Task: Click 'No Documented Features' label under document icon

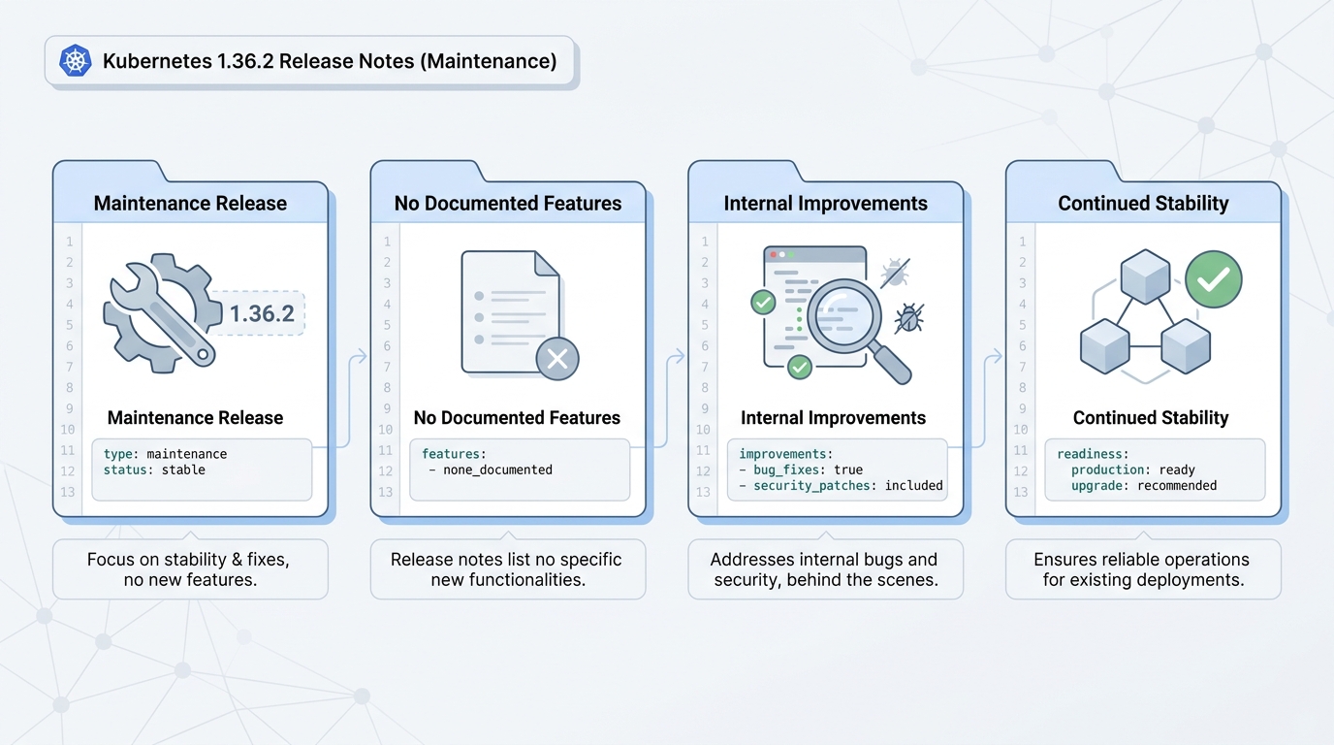Action: click(517, 418)
